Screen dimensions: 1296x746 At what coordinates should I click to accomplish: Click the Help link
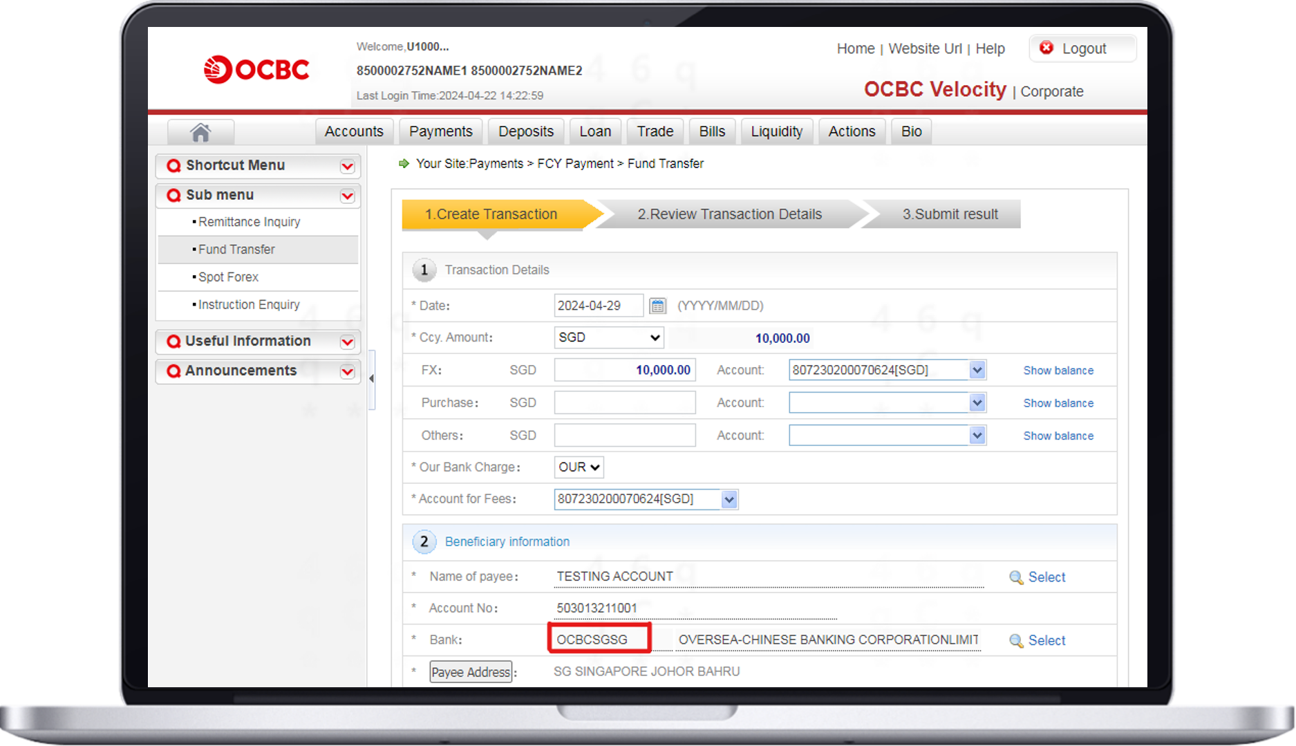[990, 48]
